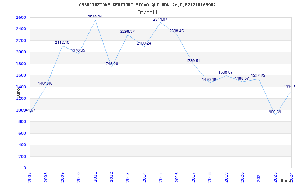295x184 pixels.
Task: Select data label 1978.95
Action: click(78, 50)
